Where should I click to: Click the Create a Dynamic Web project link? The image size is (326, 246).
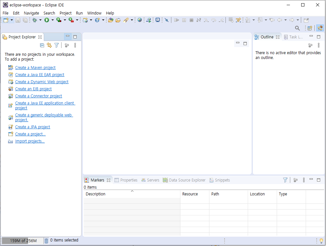tap(42, 82)
